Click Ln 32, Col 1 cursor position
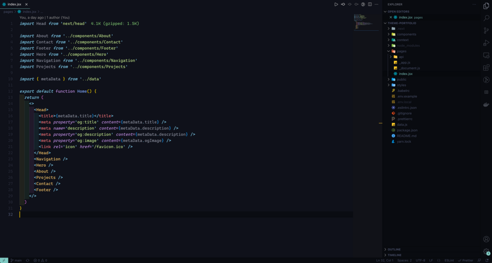The width and height of the screenshot is (492, 263). pyautogui.click(x=385, y=261)
